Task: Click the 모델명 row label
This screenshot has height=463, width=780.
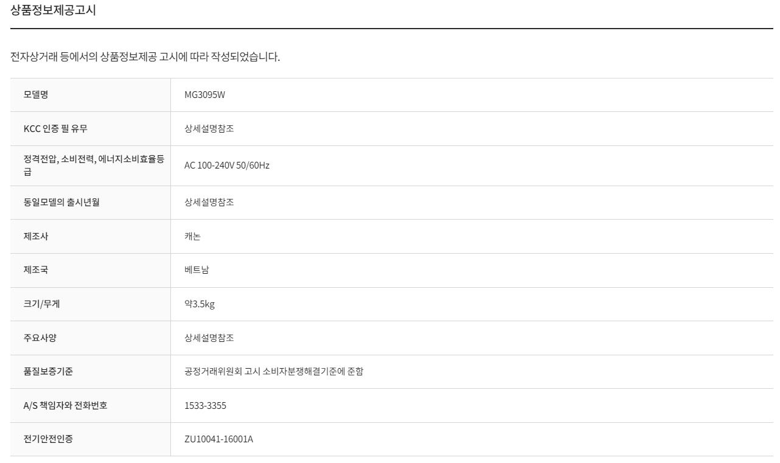Action: (x=36, y=95)
